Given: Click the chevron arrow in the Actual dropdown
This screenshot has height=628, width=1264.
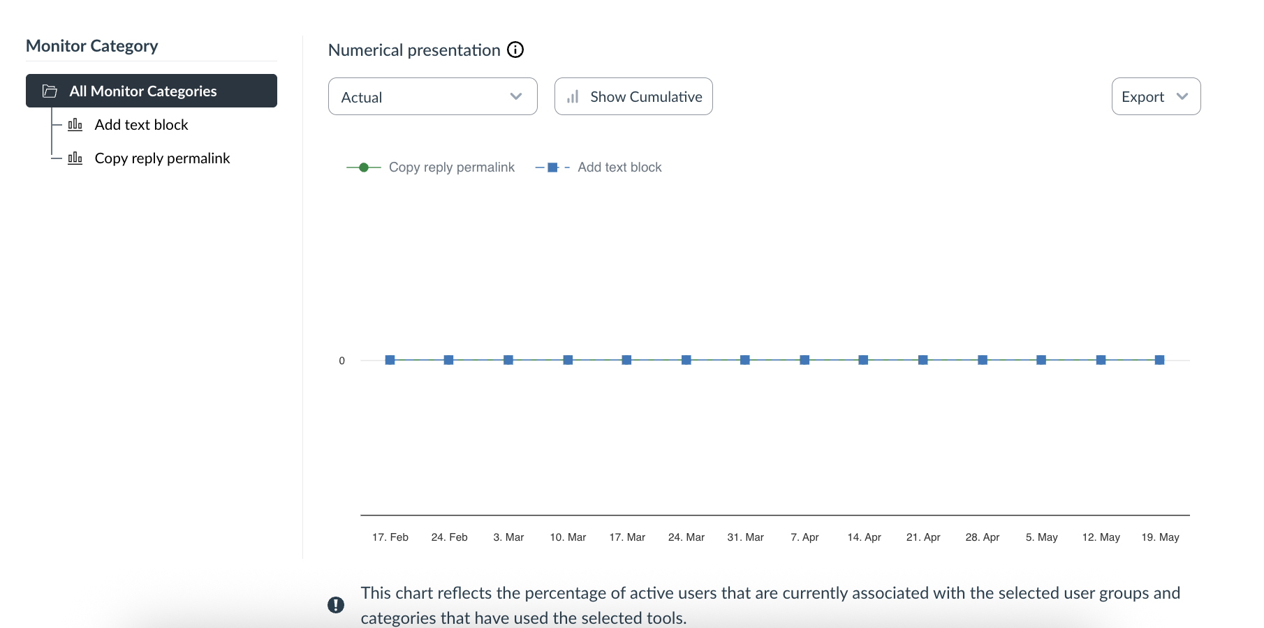Looking at the screenshot, I should [x=516, y=96].
